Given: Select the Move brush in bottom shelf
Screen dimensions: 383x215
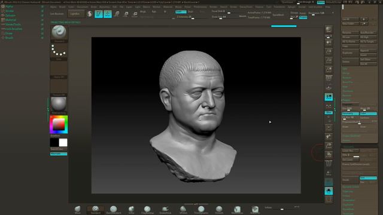Looking at the screenshot, I should point(77,210).
